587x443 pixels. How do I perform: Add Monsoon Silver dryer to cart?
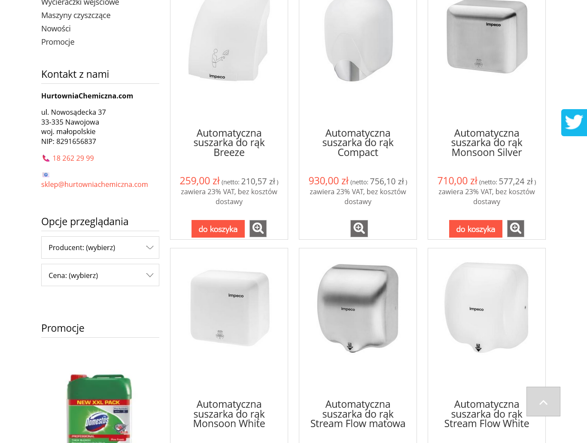pos(476,229)
